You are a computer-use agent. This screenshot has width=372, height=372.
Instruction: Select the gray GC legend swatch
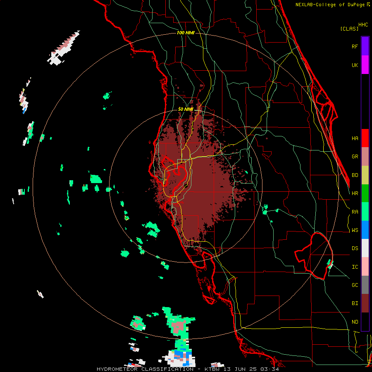(365, 285)
